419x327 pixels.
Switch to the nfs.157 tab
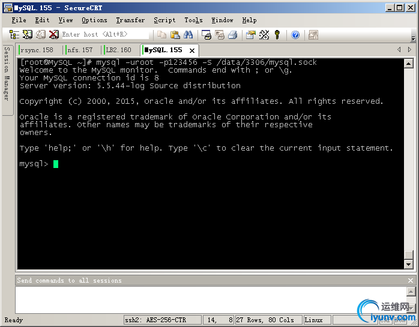point(80,50)
